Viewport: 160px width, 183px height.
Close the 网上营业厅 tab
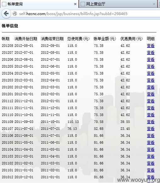(x=154, y=4)
